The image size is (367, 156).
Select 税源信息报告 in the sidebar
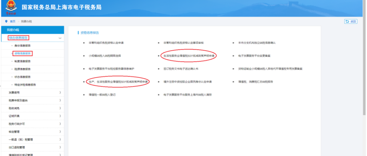(22, 69)
